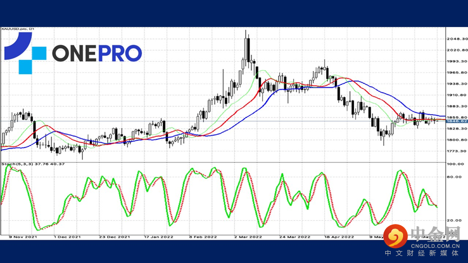Open the CNGOLD.COM.CN website link
The width and height of the screenshot is (468, 263).
[435, 246]
